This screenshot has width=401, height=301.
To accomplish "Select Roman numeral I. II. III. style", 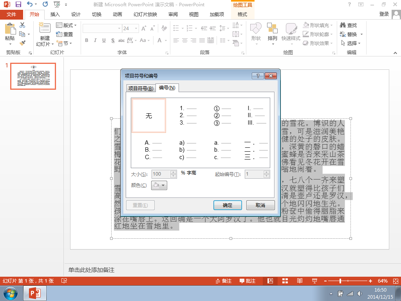I will 256,116.
